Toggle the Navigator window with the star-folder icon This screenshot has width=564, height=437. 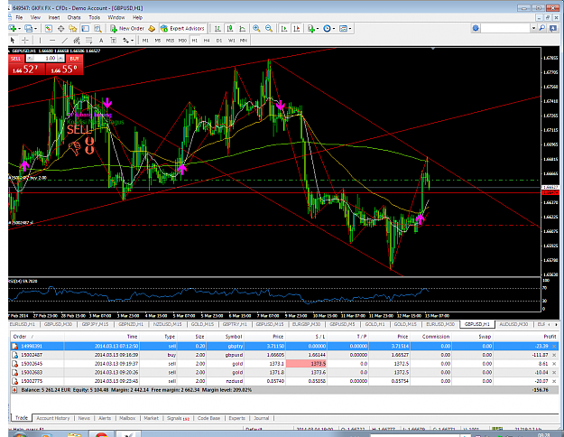73,28
